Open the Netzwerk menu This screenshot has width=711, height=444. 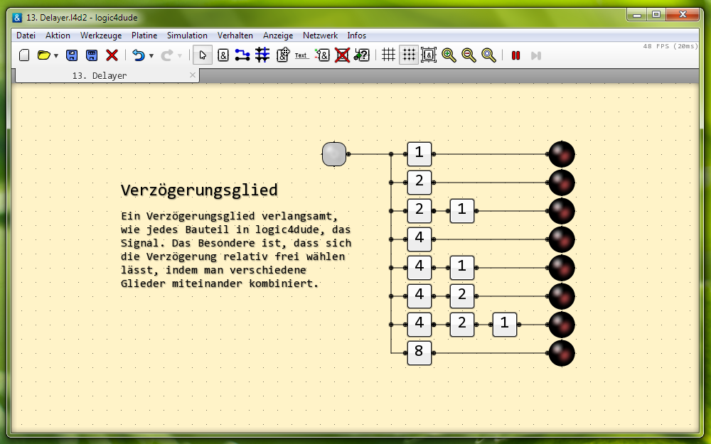320,36
